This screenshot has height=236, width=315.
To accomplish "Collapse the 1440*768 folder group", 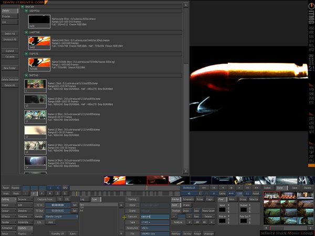I will [27, 32].
